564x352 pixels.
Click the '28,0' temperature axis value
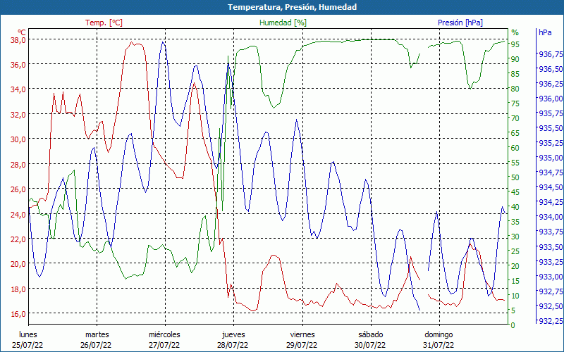pyautogui.click(x=18, y=165)
